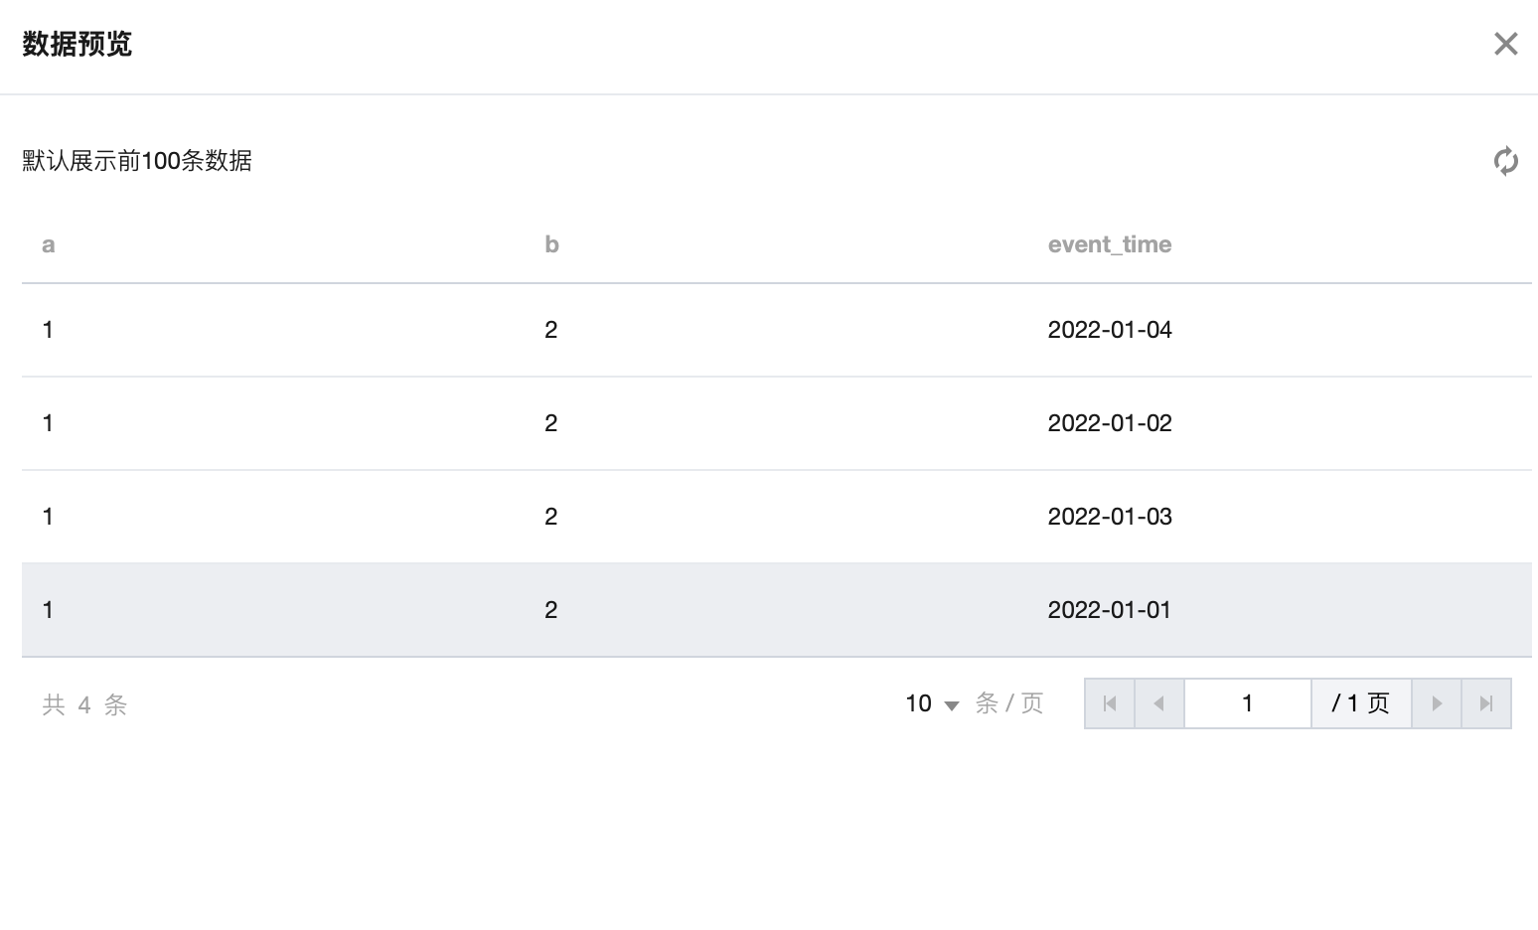This screenshot has height=930, width=1538.
Task: Open the 10 rows per page dropdown
Action: click(x=931, y=703)
